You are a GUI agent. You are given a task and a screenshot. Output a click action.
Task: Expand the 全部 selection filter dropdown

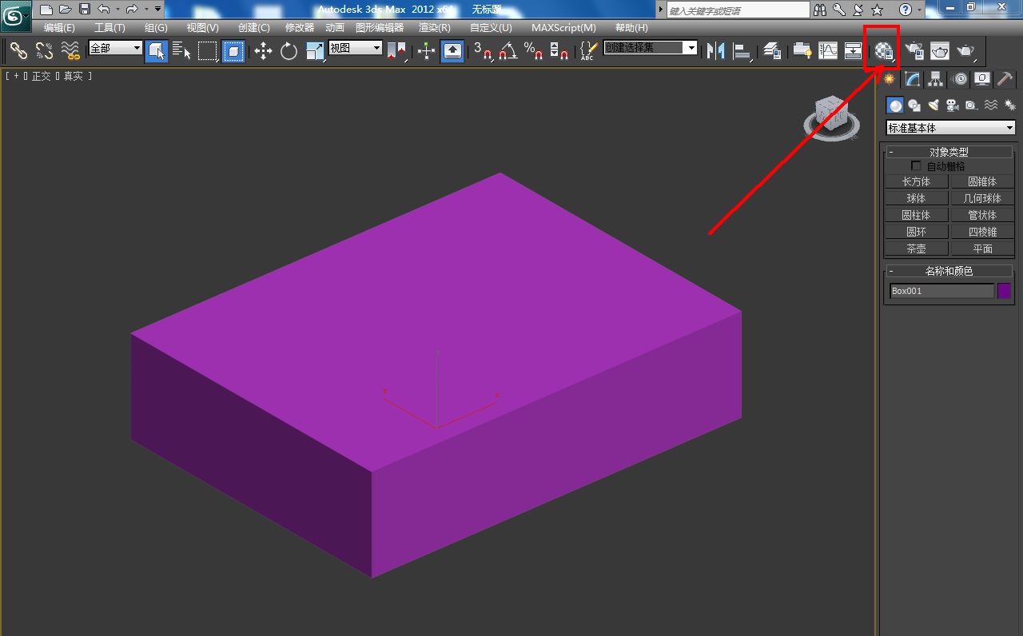[115, 48]
